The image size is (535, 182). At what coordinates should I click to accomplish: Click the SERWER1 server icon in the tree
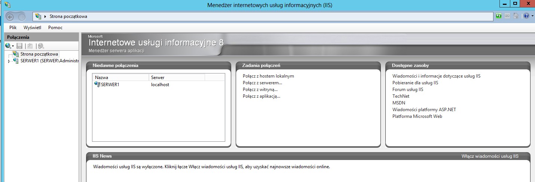click(x=16, y=61)
